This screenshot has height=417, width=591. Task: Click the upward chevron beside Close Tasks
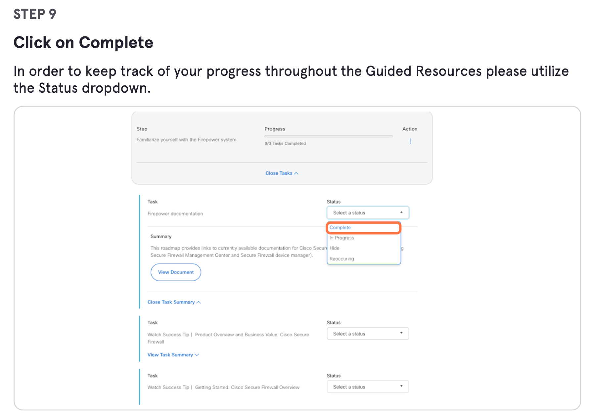coord(296,173)
